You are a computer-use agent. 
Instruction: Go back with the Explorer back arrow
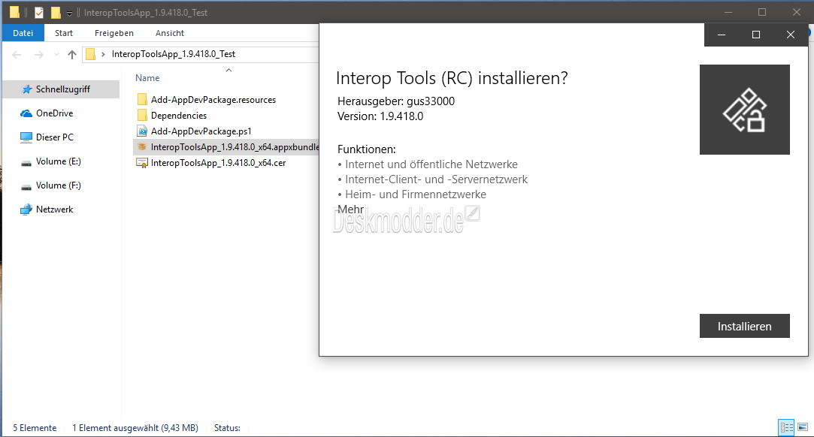pyautogui.click(x=17, y=54)
